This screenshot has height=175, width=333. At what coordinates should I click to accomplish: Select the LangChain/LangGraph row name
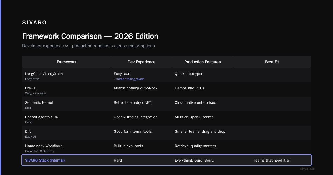tap(44, 74)
